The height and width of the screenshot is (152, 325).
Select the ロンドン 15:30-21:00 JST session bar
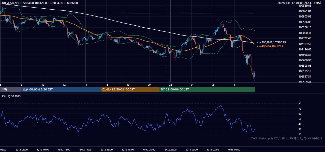tap(130, 89)
